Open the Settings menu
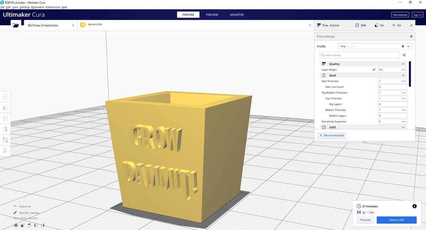Viewport: 426px width, 230px height. point(24,7)
